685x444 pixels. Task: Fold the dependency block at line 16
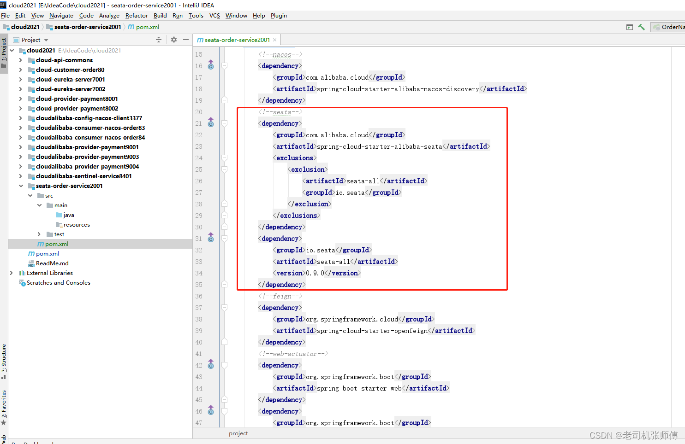224,66
